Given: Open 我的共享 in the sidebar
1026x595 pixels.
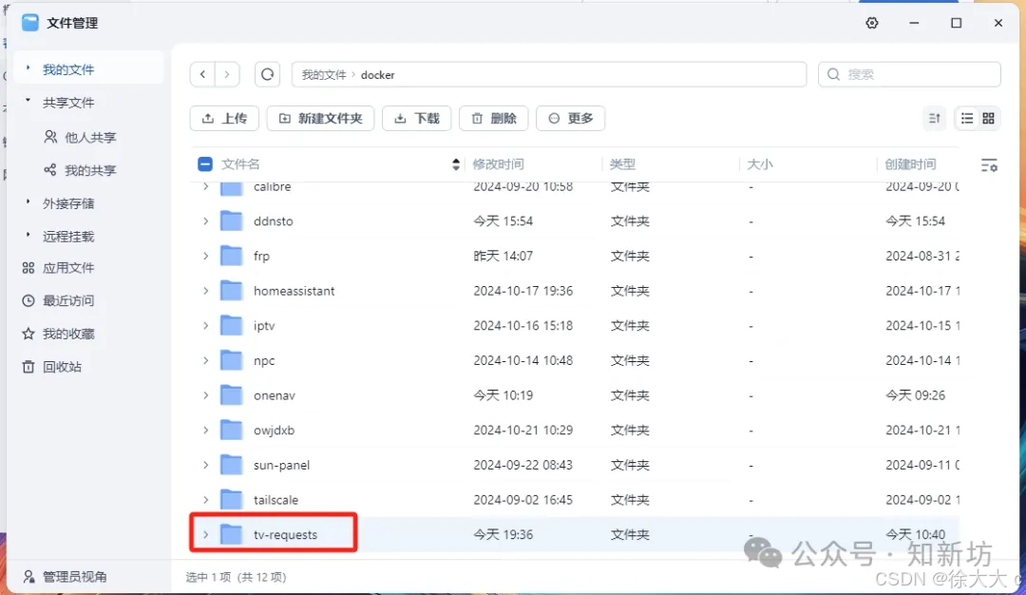Looking at the screenshot, I should [x=89, y=170].
